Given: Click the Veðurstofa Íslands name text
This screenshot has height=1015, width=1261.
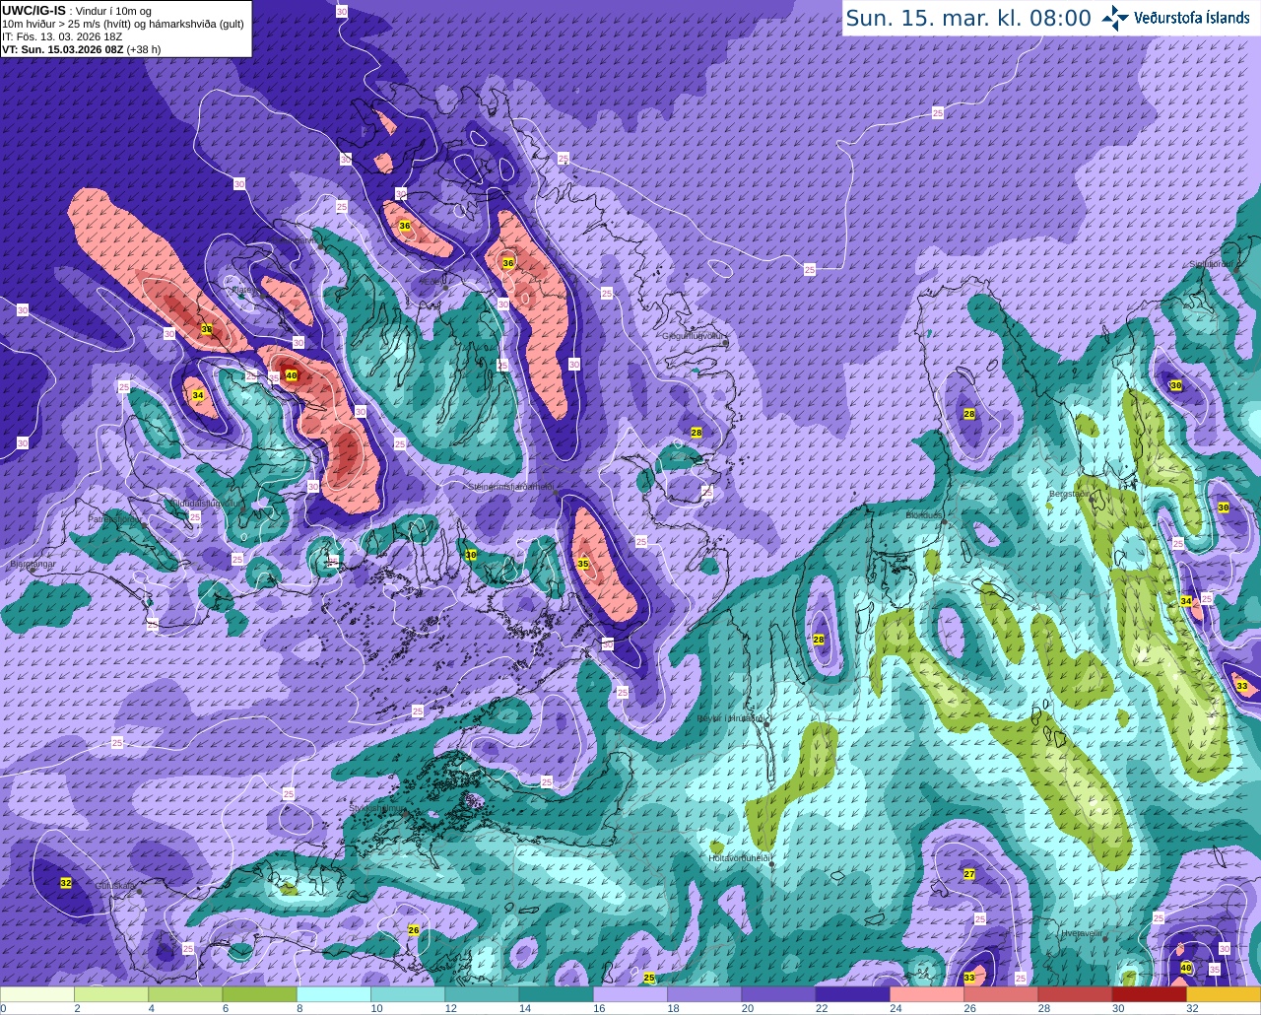Looking at the screenshot, I should tap(1192, 18).
